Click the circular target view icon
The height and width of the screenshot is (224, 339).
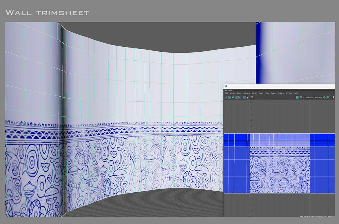tap(248, 97)
